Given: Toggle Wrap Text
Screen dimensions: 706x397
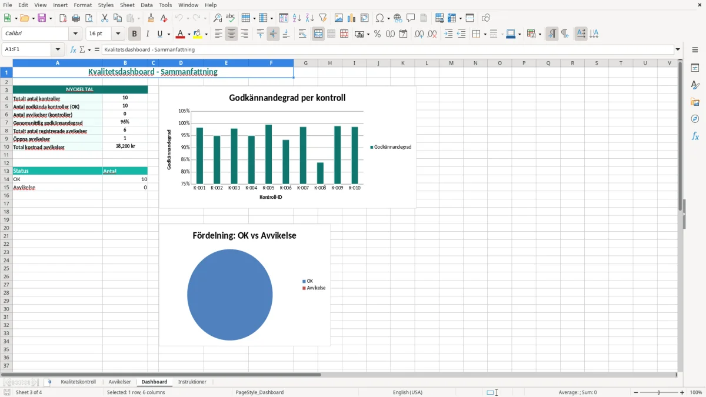Looking at the screenshot, I should (302, 34).
